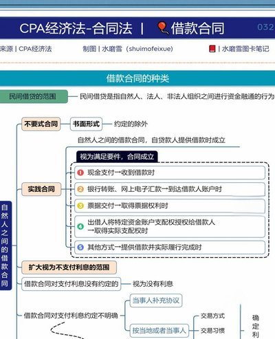This screenshot has width=275, height=339.
Task: Select the 当事人补充协议 node
Action: 156,300
